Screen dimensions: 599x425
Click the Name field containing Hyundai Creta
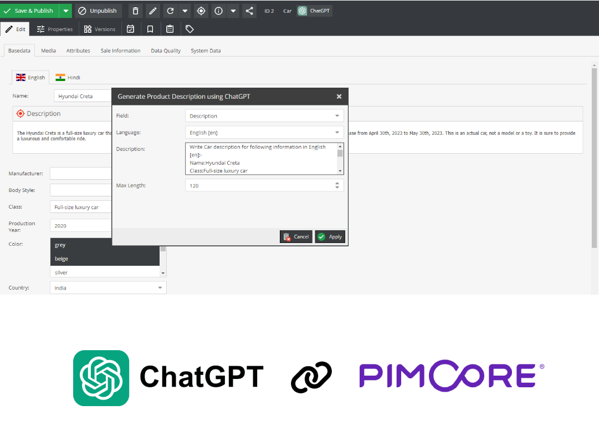coord(83,96)
